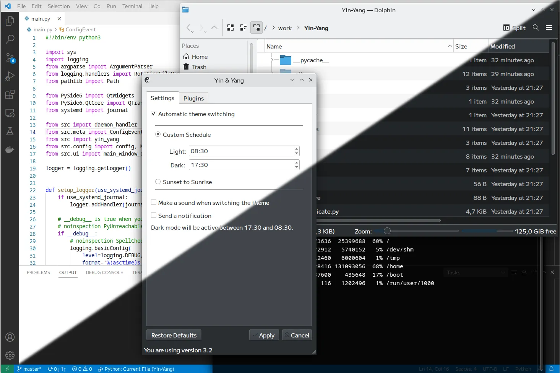Open the back button history dropdown

[x=192, y=31]
